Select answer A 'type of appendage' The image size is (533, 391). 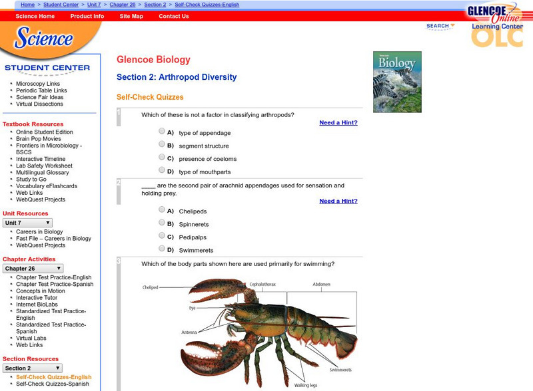pyautogui.click(x=161, y=131)
